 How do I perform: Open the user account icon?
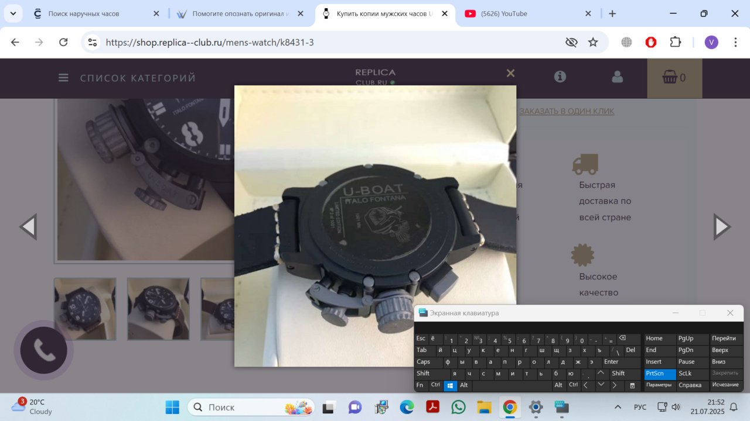[617, 77]
